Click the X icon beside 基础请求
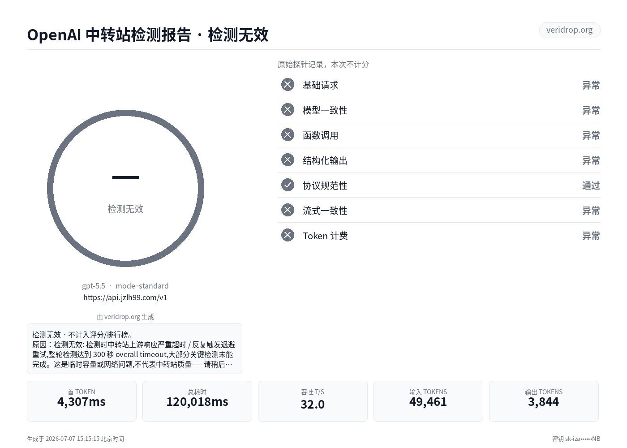Viewport: 627px width, 448px height. (288, 85)
